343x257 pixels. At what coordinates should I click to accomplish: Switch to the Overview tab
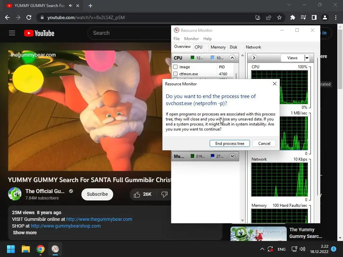(x=183, y=47)
